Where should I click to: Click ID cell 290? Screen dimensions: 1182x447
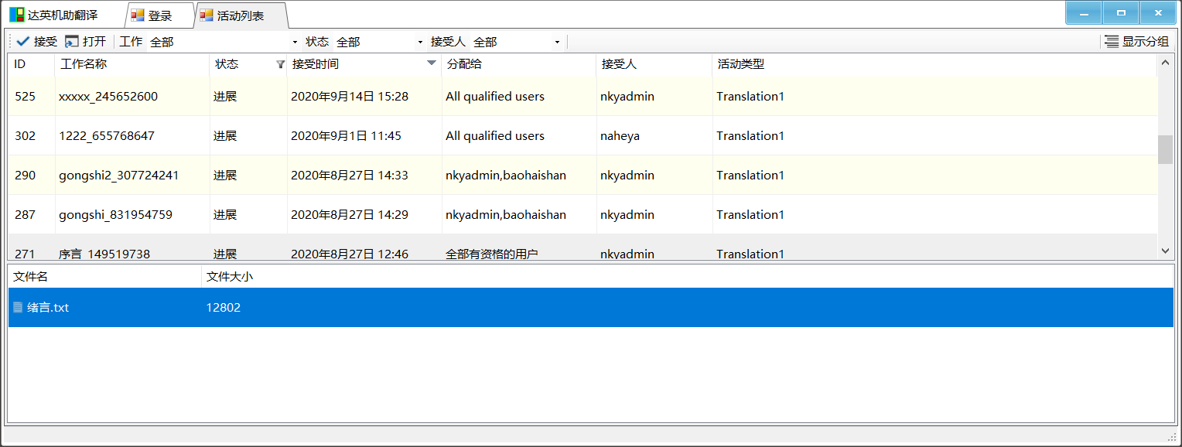pyautogui.click(x=26, y=176)
